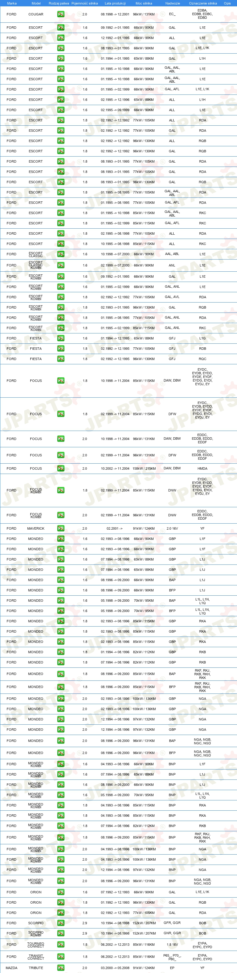237x973 pixels.
Task: Click the fuel icon for ESCORT KOMBI GAL, AVL row
Action: [61, 297]
